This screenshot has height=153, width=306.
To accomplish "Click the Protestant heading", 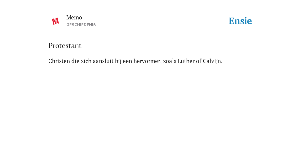I will [x=65, y=46].
